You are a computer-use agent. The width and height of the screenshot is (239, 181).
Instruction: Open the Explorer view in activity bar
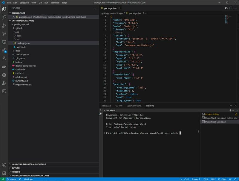(x=4, y=9)
